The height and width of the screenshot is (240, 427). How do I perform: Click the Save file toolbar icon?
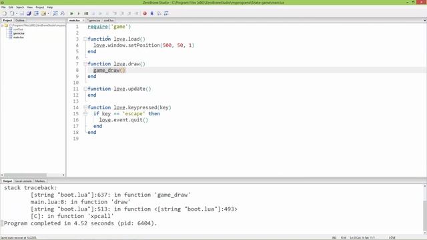click(x=22, y=13)
